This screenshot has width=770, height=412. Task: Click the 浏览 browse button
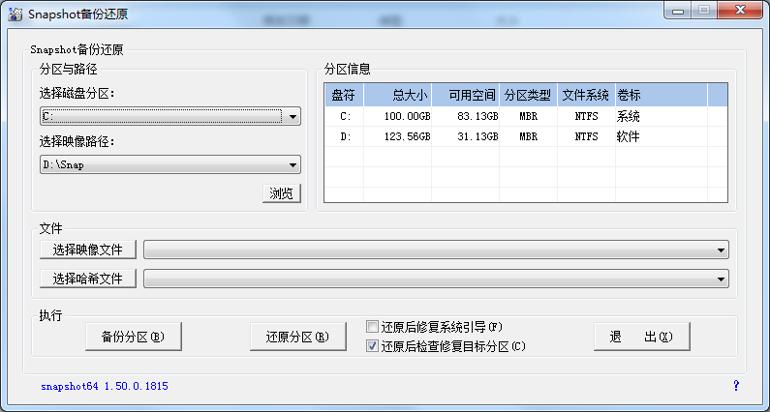pos(282,192)
